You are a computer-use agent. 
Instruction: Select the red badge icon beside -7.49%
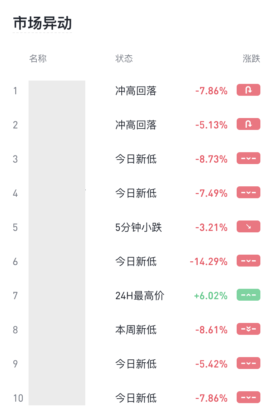coord(248,193)
